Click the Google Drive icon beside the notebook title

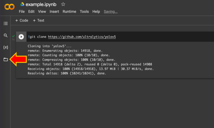click(x=22, y=4)
